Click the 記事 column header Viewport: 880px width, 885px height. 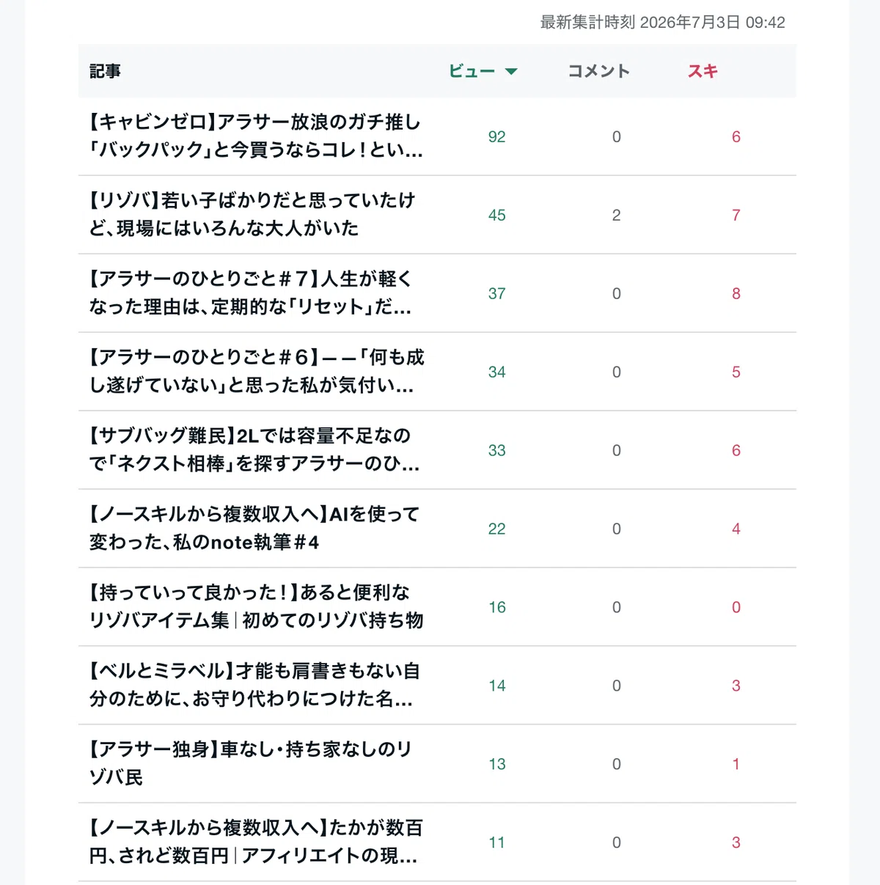point(105,71)
